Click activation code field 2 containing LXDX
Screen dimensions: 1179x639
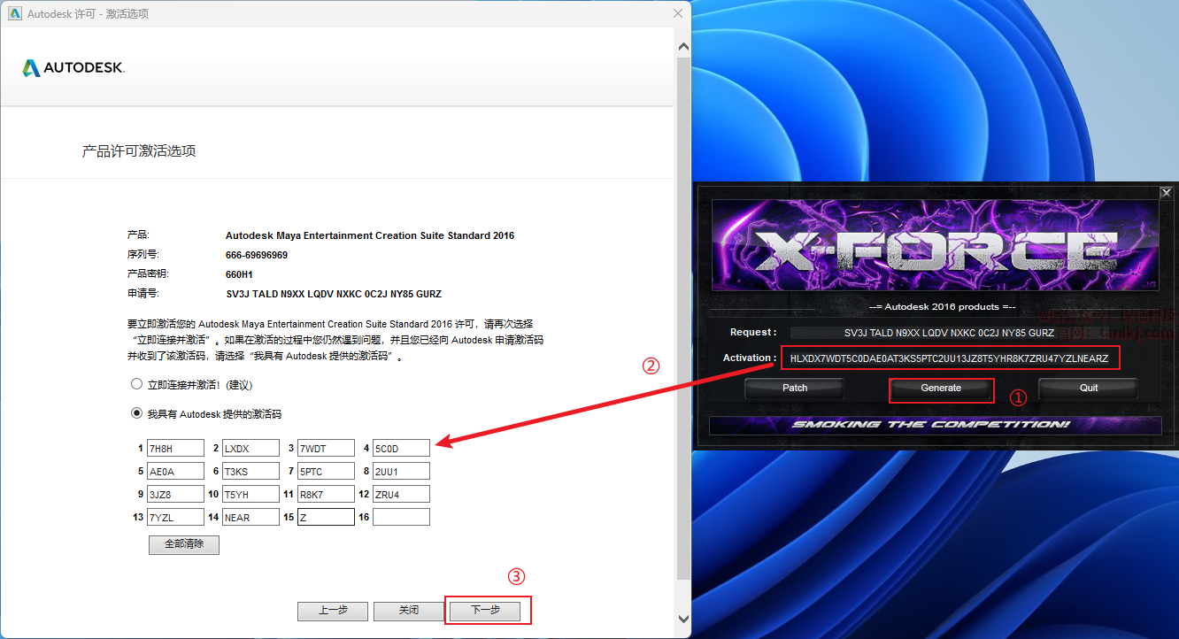(250, 448)
